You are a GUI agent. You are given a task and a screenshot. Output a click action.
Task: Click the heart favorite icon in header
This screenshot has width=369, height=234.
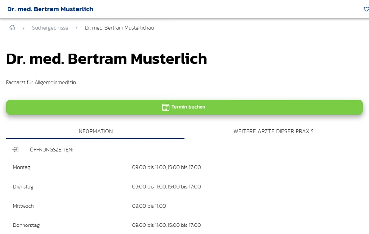pos(366,9)
